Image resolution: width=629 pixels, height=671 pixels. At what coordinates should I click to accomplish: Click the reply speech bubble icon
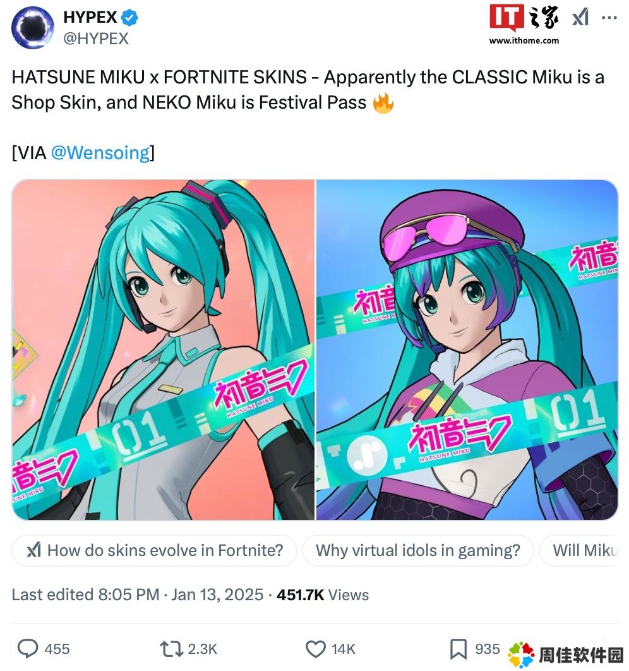point(28,649)
